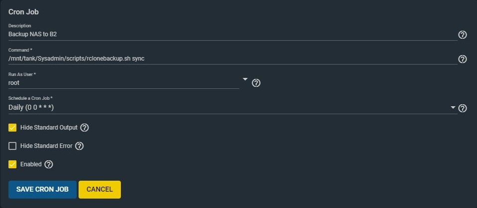This screenshot has height=208, width=477.
Task: Tick the Hide Standard Error checkbox
Action: (12, 146)
